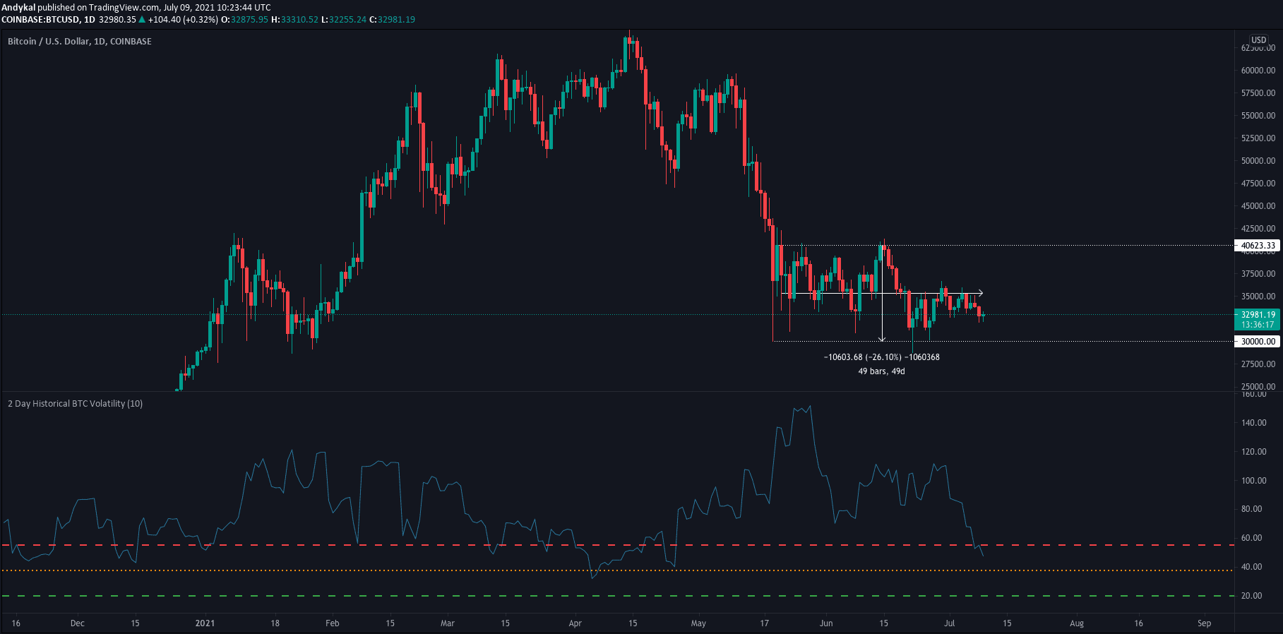
Task: Click the 2021 label on time axis
Action: pyautogui.click(x=205, y=623)
